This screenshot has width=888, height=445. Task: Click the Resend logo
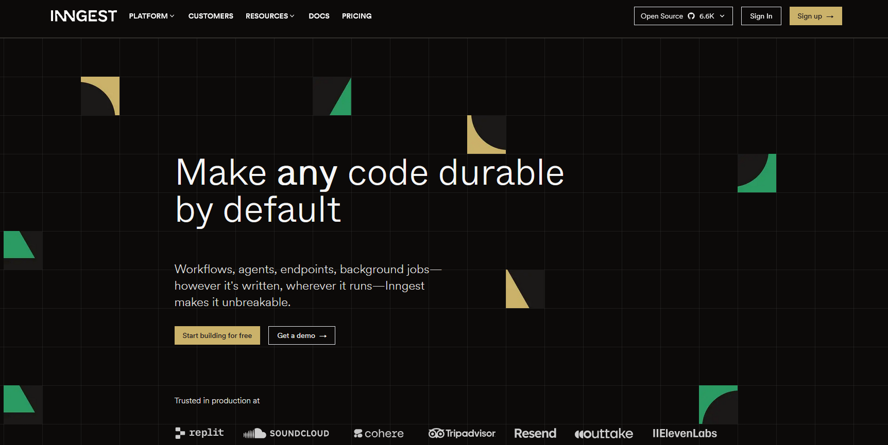tap(535, 433)
